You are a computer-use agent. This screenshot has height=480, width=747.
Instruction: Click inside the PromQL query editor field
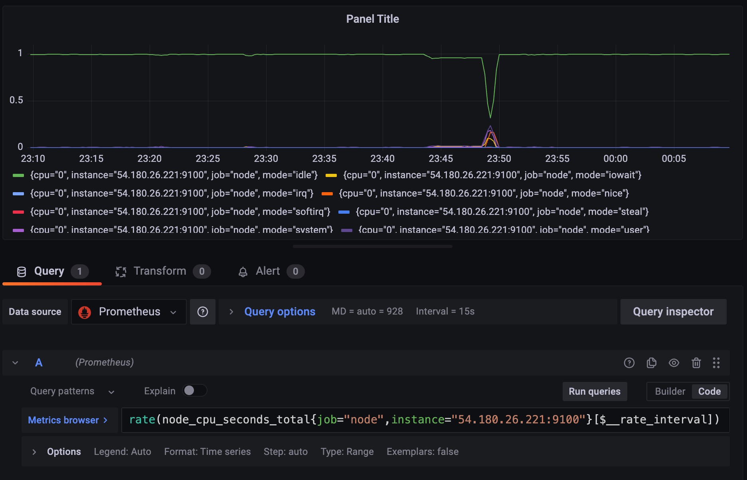(425, 420)
